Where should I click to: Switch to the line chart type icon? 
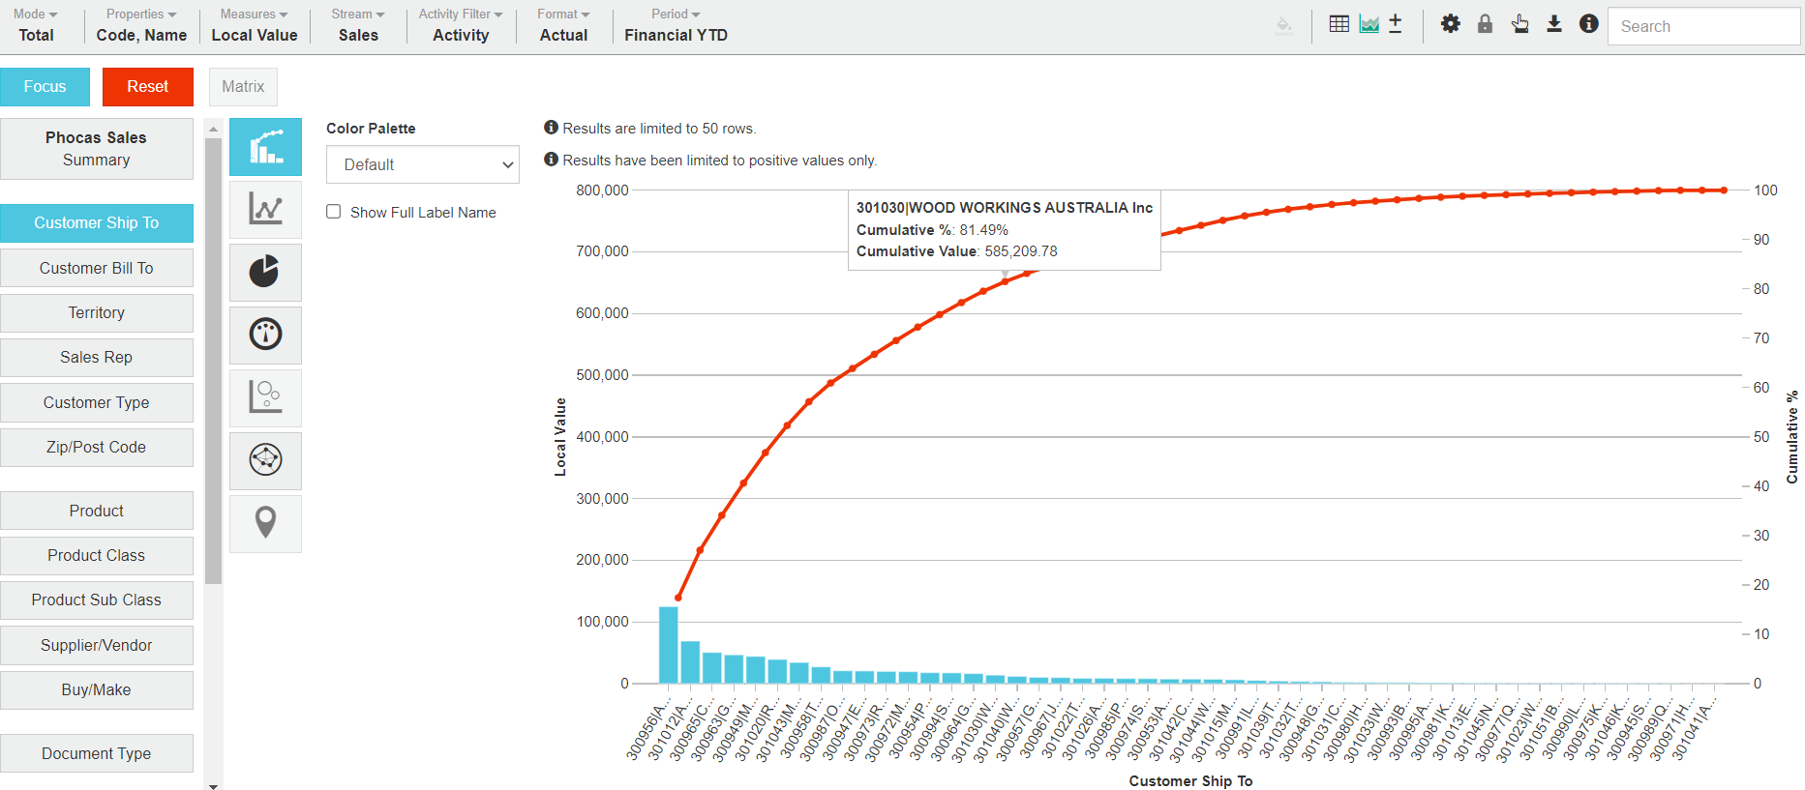pos(265,209)
